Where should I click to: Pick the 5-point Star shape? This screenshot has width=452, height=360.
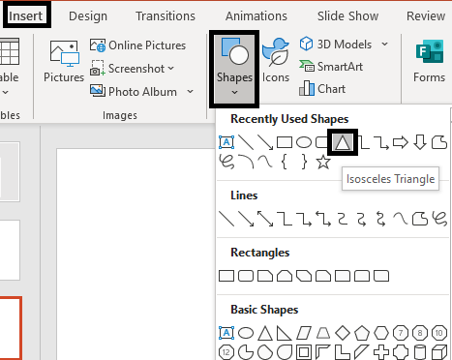[x=323, y=162]
